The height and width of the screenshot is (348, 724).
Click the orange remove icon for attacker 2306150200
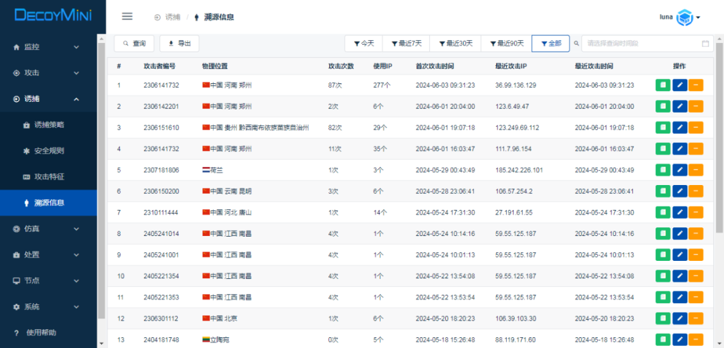click(696, 192)
